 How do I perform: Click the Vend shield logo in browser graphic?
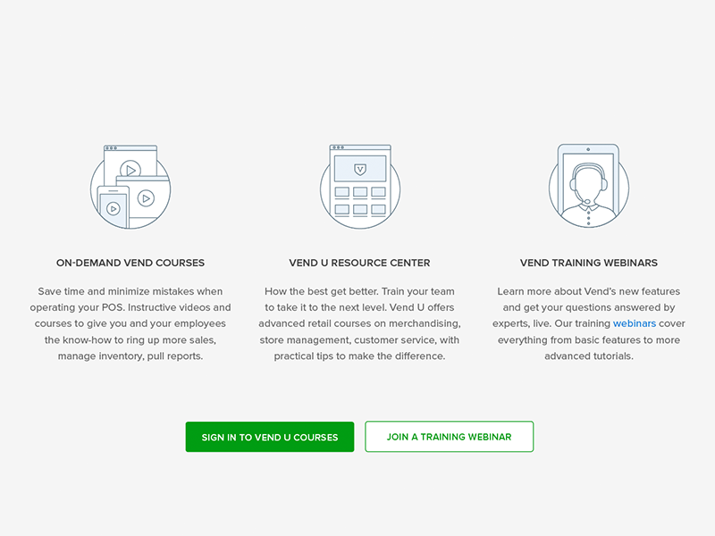pos(360,170)
